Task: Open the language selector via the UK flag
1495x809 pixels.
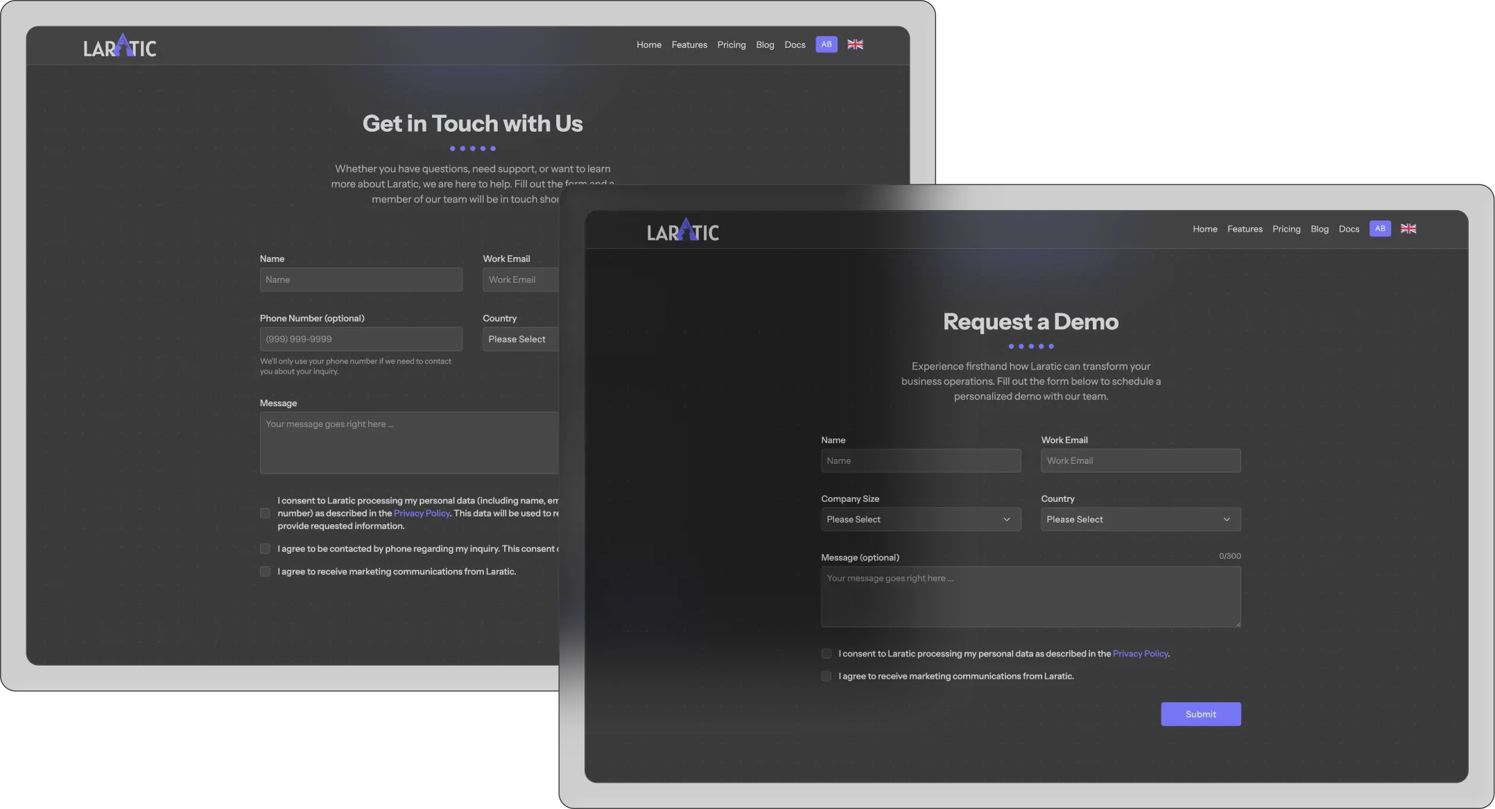Action: pos(1408,229)
